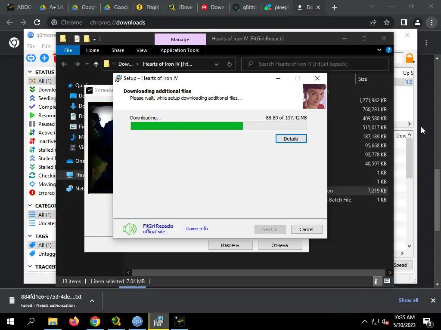The image size is (441, 330).
Task: Select the Errored status filter
Action: coord(42,193)
